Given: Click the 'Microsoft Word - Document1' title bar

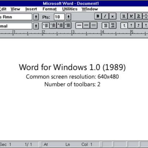Looking at the screenshot, I should tap(71, 3).
